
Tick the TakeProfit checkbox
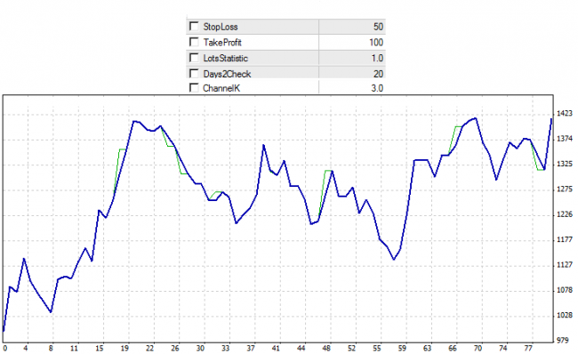pos(194,42)
